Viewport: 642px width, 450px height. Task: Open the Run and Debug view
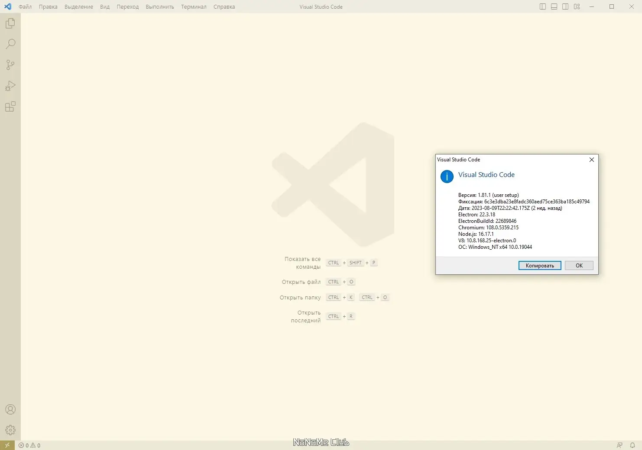point(10,85)
